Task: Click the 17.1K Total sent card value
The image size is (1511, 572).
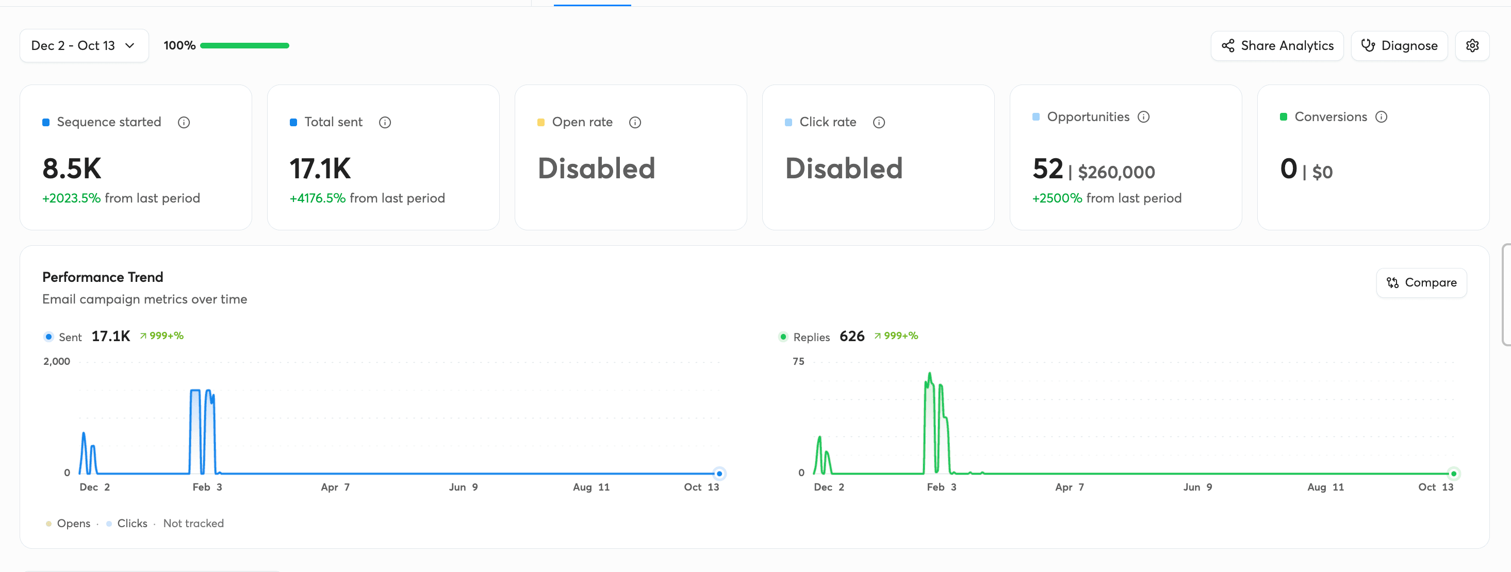Action: coord(320,169)
